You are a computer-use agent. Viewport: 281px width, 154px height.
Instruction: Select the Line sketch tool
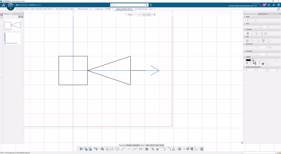123,149
